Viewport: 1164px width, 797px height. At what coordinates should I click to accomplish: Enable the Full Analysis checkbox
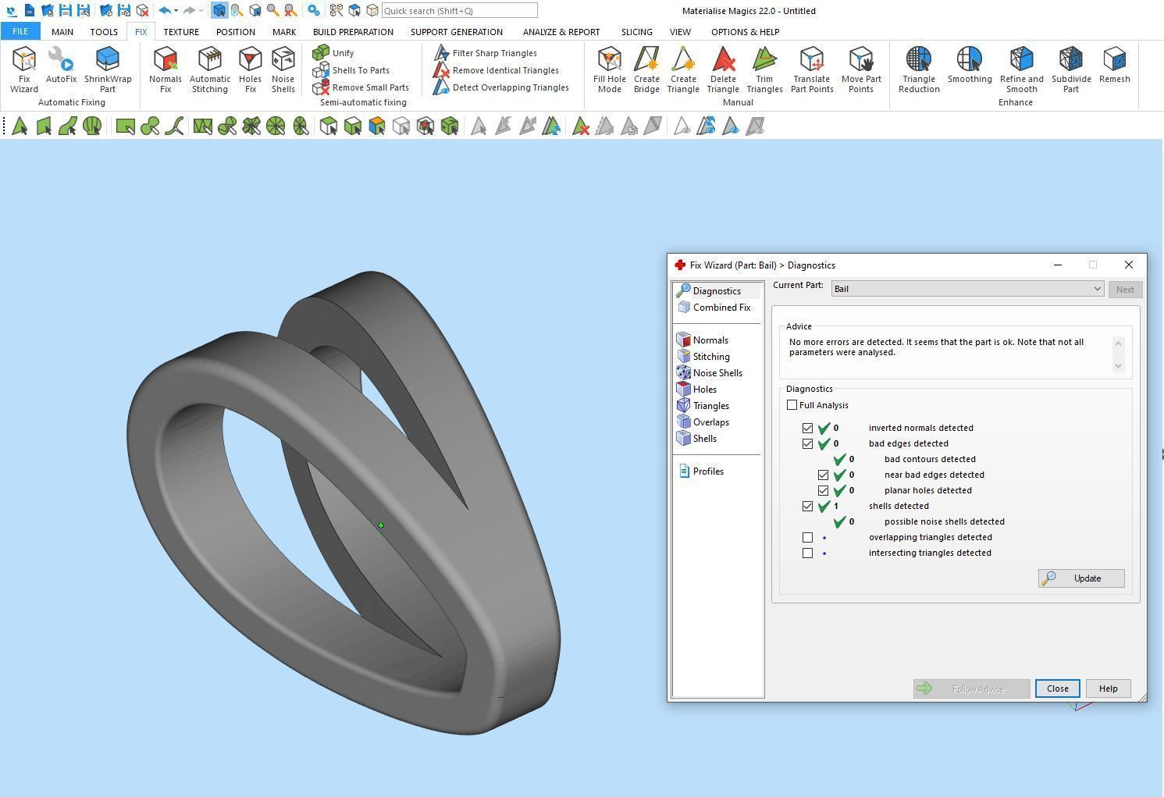point(792,405)
